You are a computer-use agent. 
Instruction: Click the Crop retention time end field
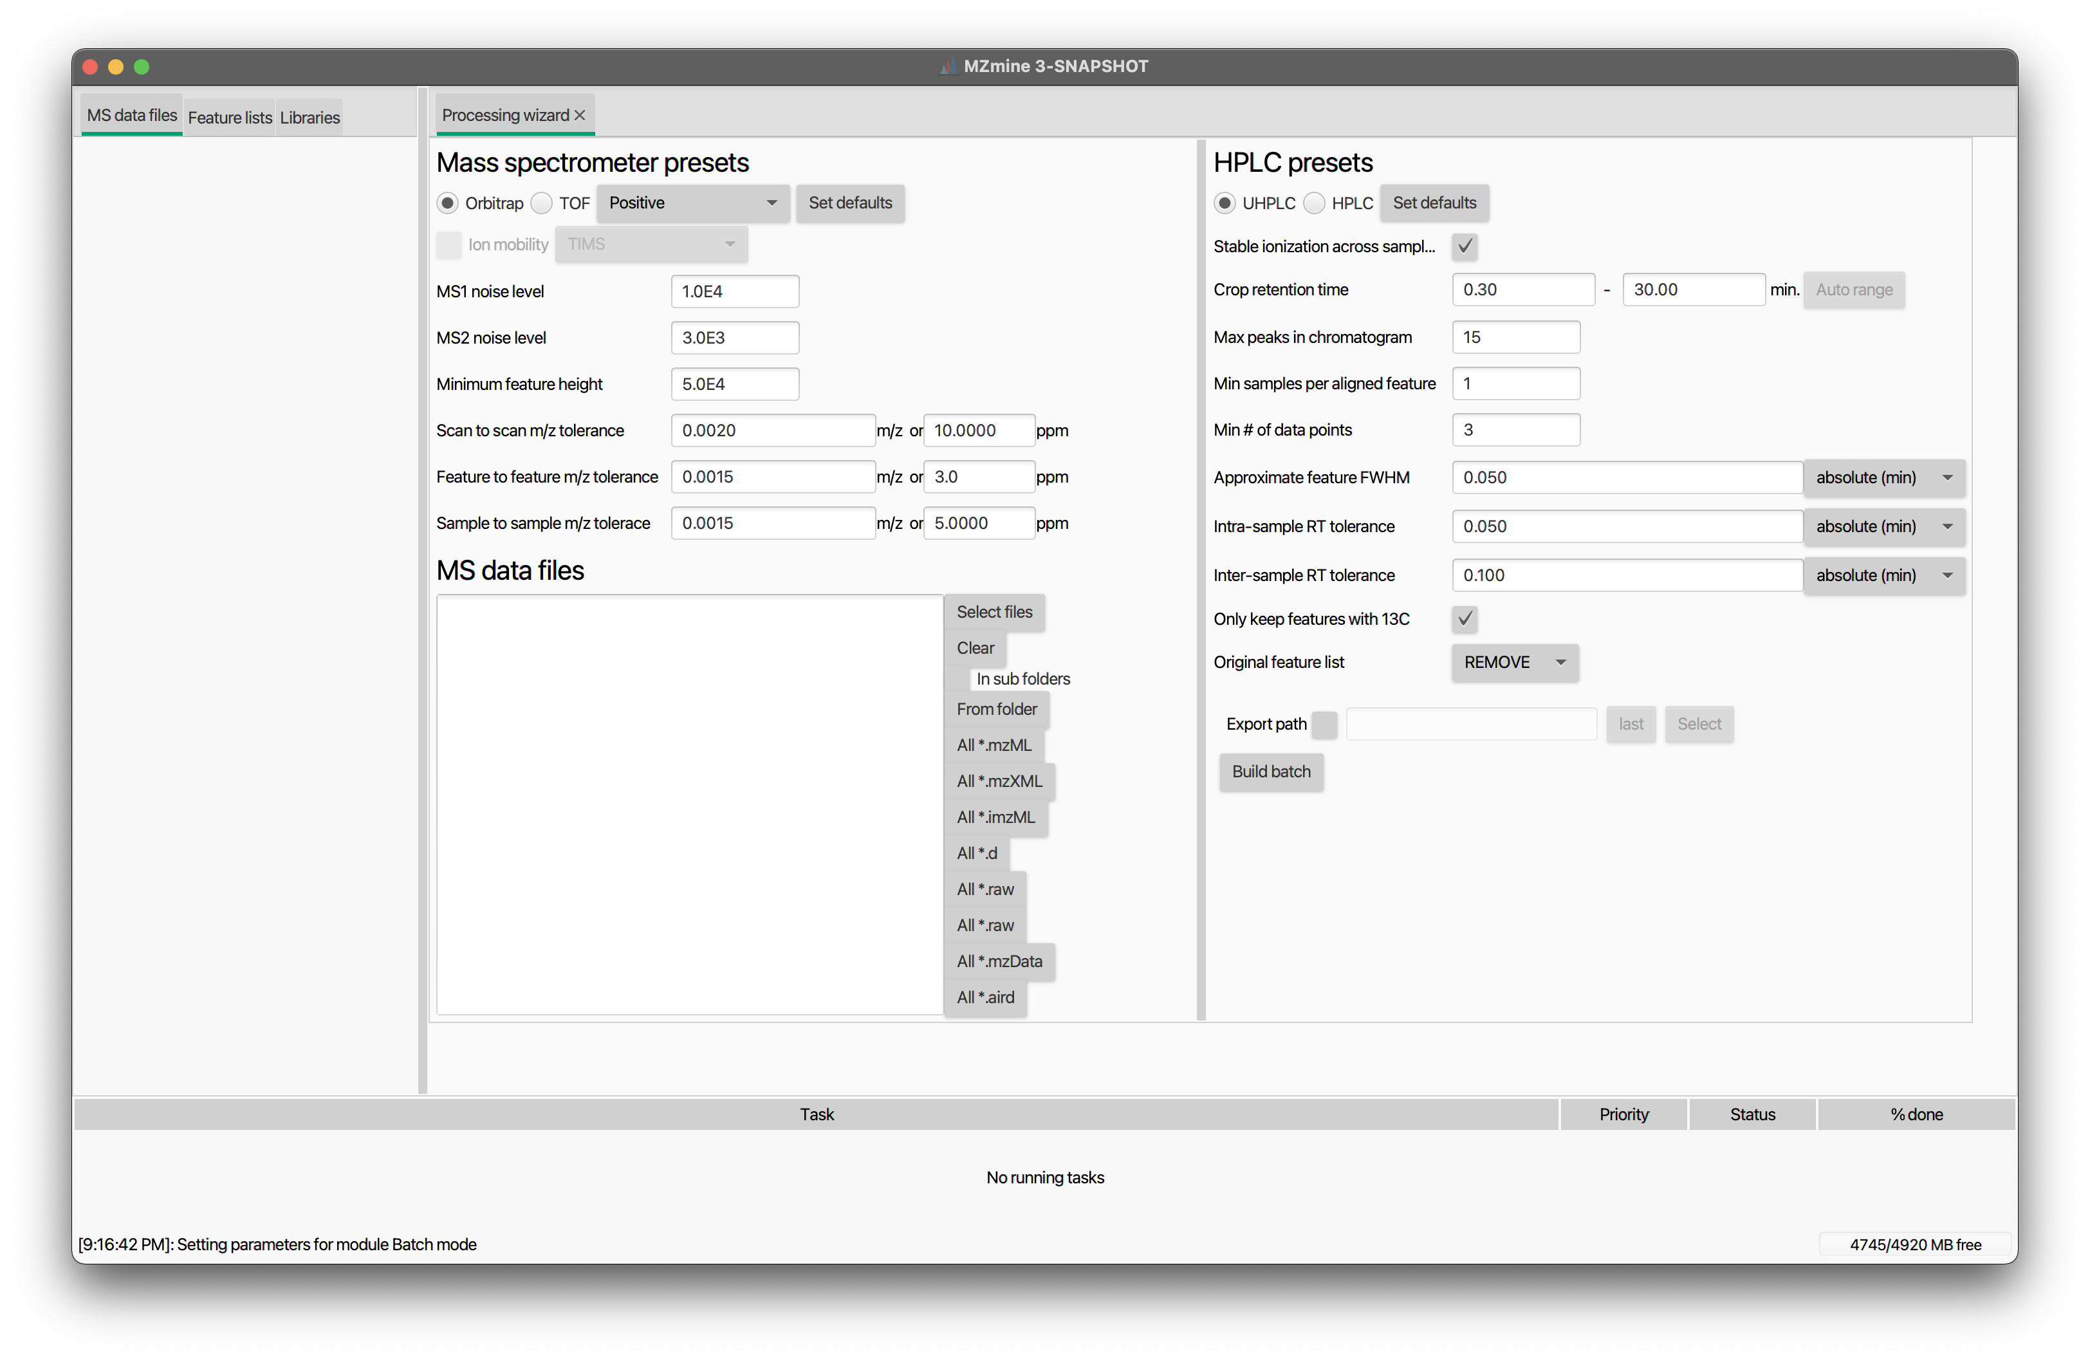point(1694,290)
